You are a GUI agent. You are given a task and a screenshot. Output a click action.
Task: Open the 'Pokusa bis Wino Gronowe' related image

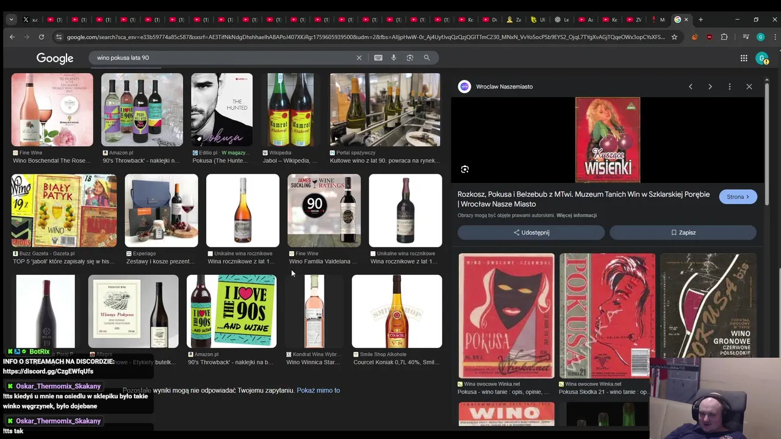[x=708, y=305]
